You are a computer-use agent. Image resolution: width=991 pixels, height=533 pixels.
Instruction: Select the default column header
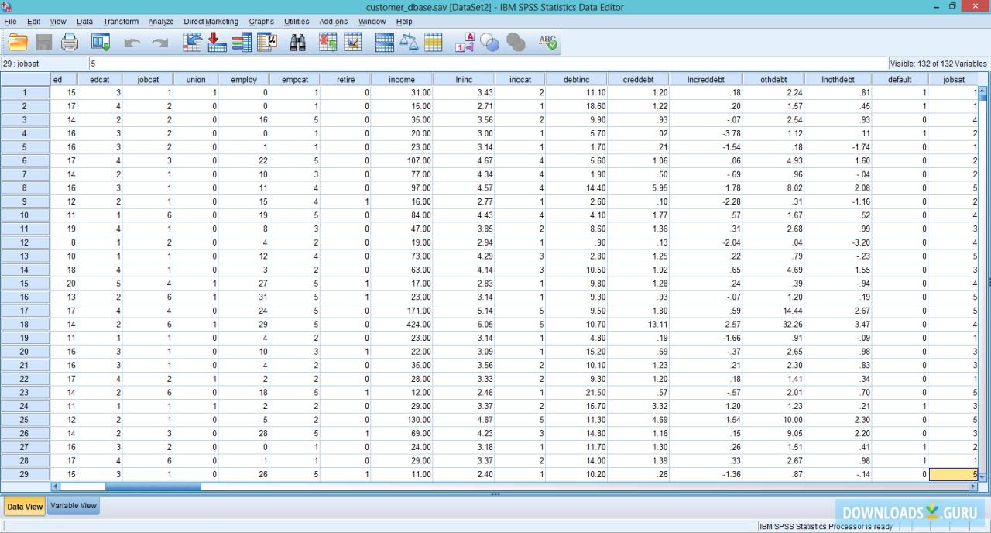900,79
